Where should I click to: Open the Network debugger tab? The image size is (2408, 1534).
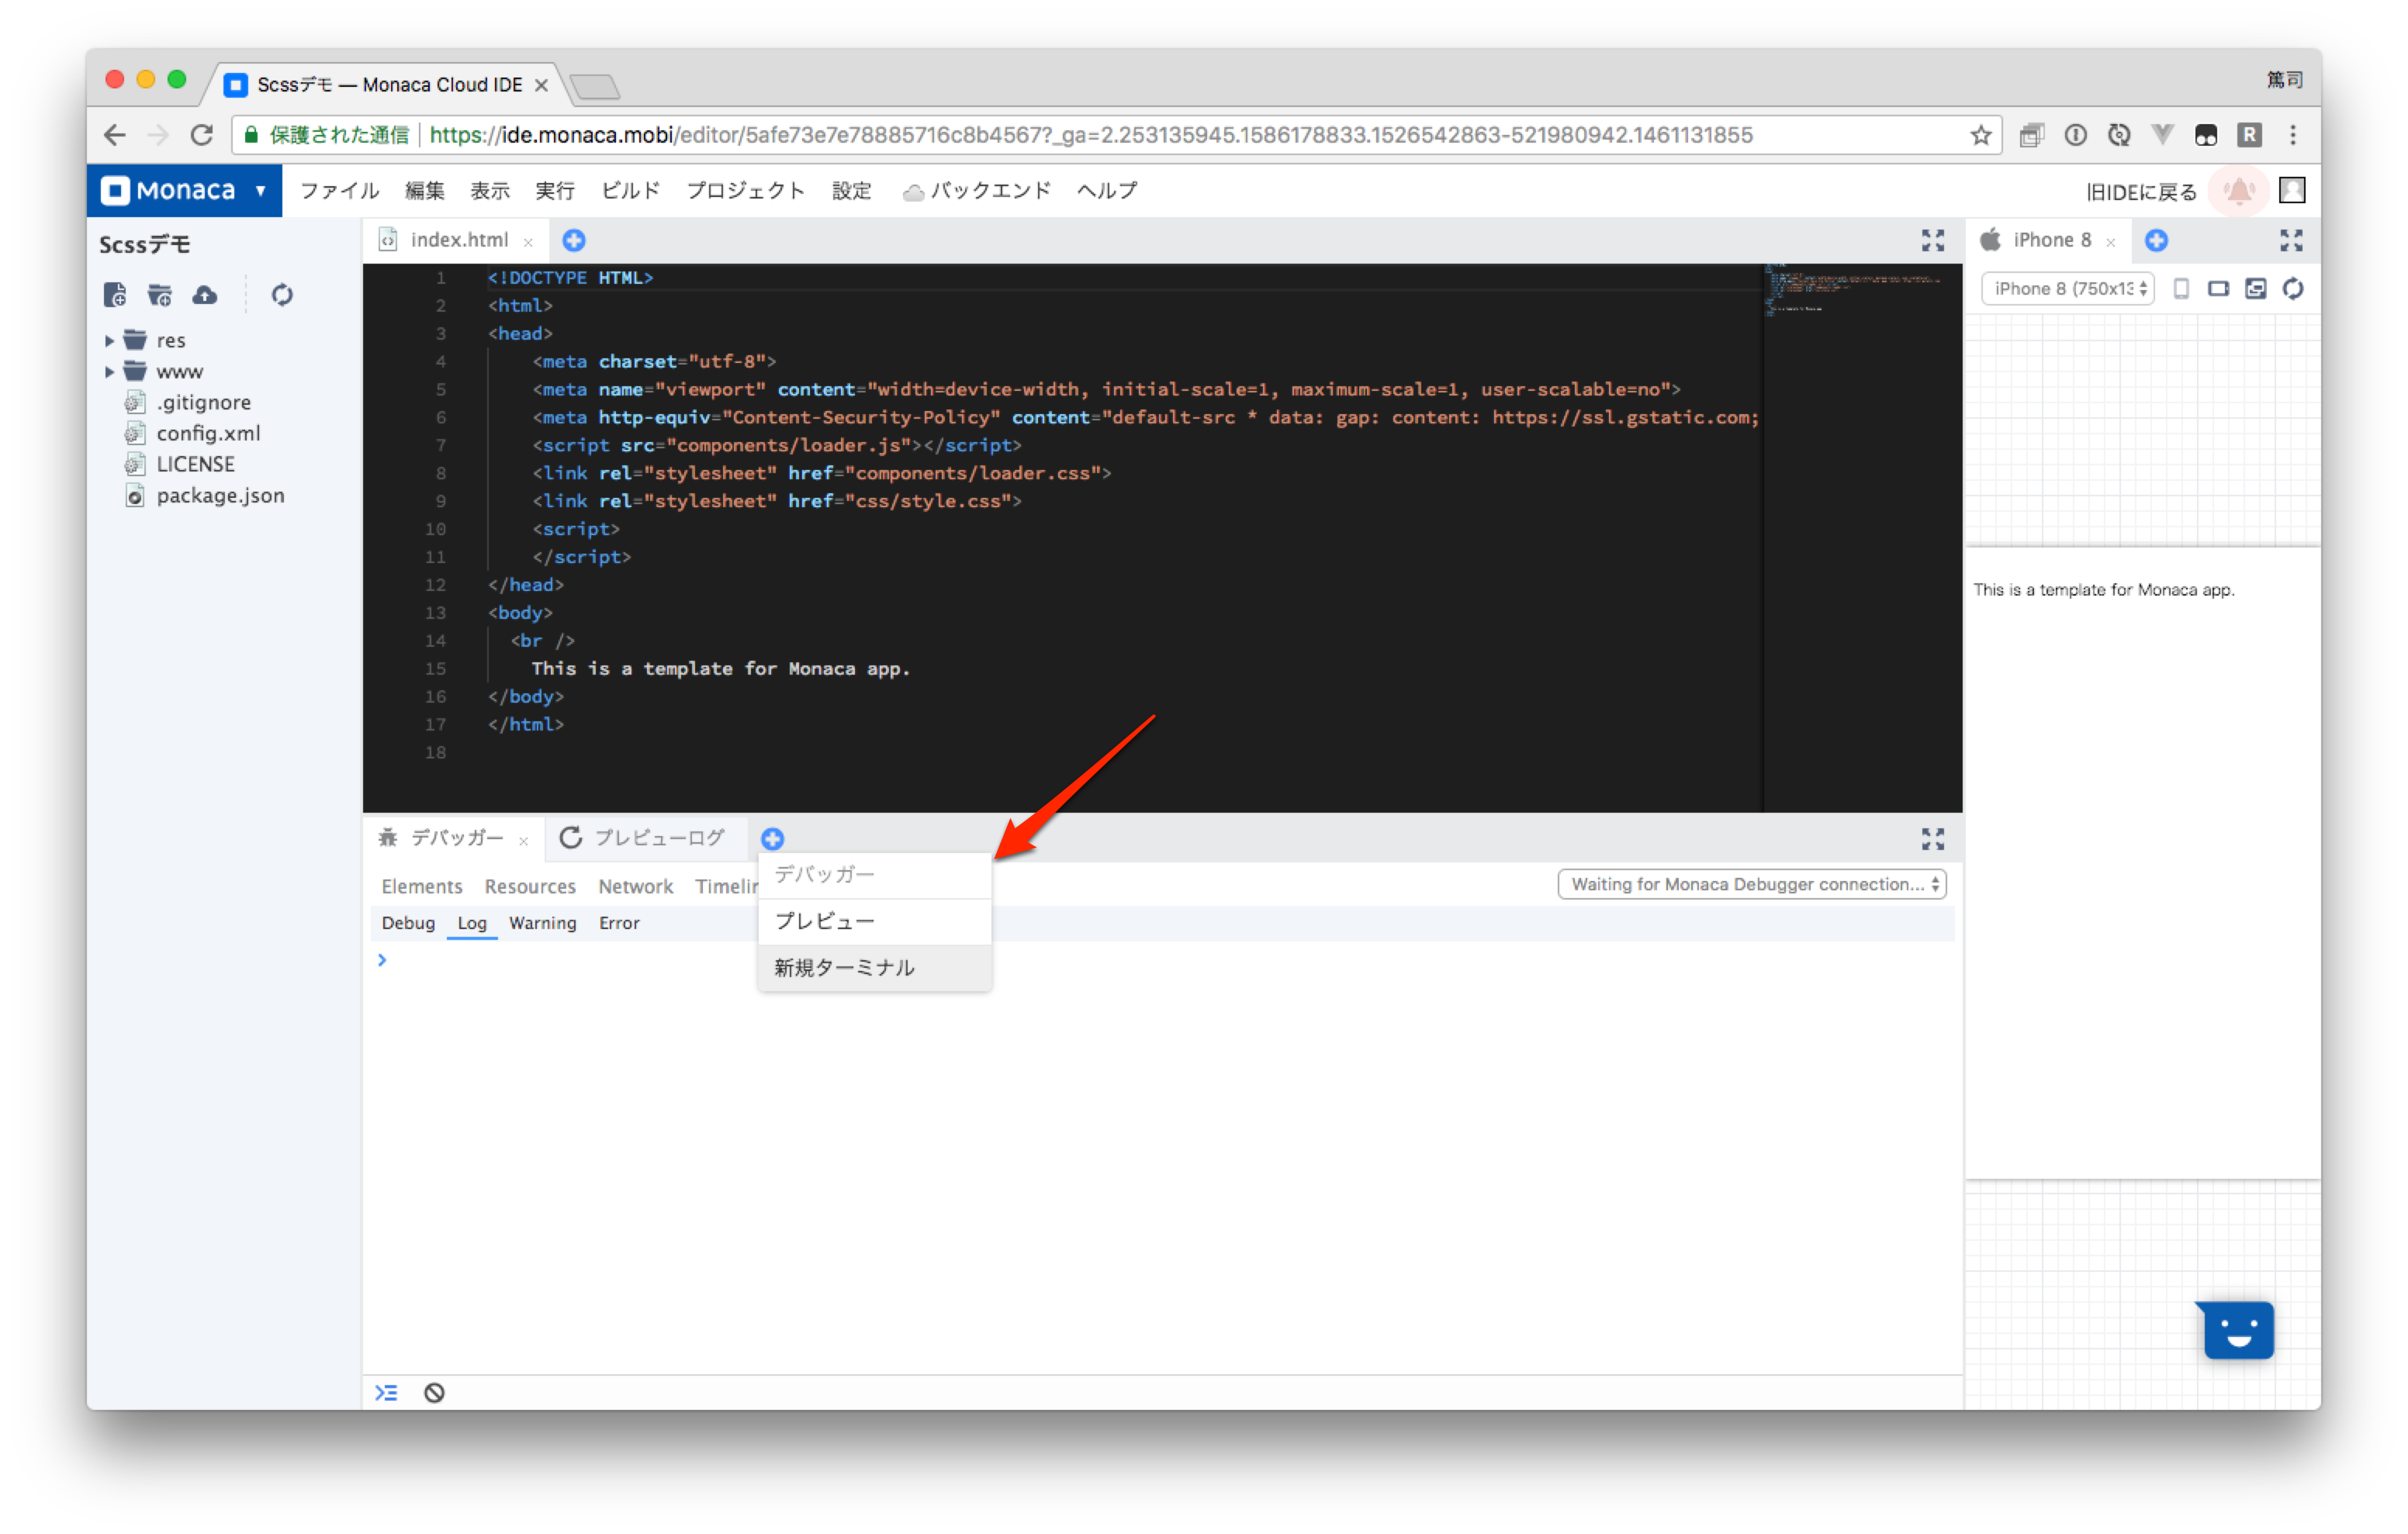(x=636, y=886)
